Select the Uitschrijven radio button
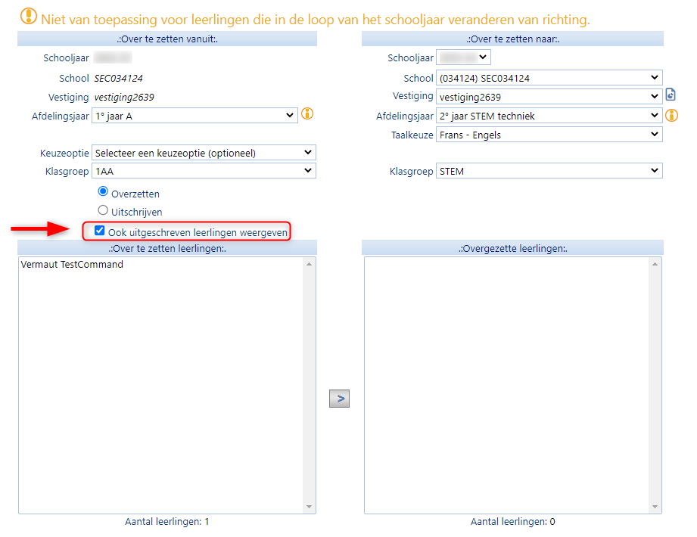The width and height of the screenshot is (697, 537). tap(104, 211)
